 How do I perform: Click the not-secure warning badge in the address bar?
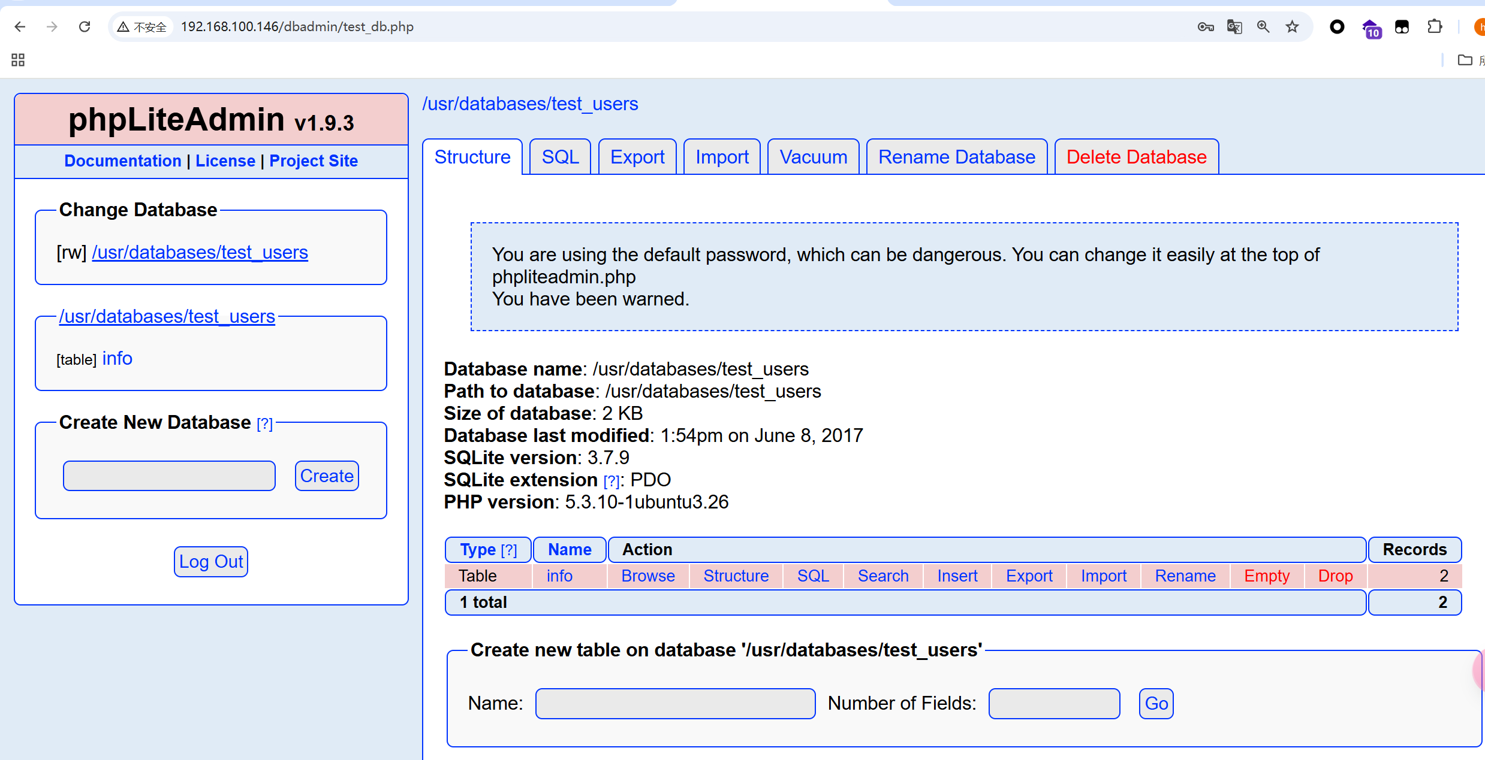pyautogui.click(x=142, y=27)
